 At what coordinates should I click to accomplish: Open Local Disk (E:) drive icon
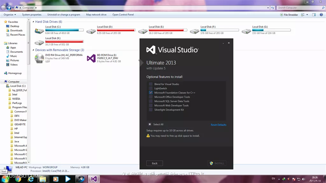click(143, 31)
